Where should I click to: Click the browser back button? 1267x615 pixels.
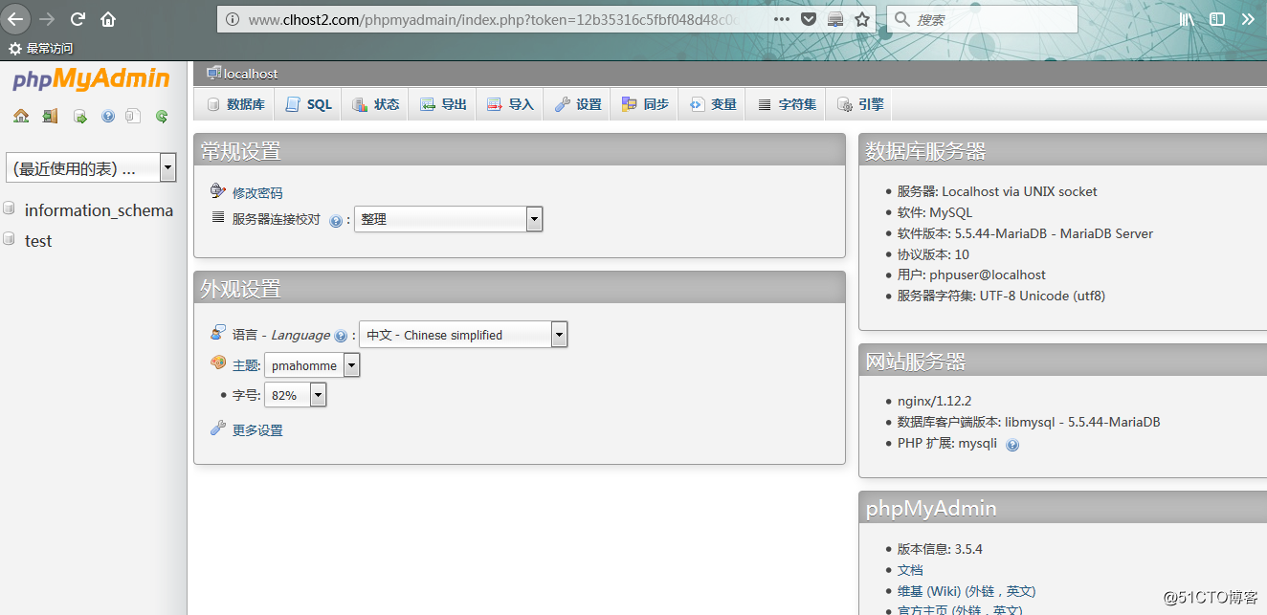tap(16, 19)
